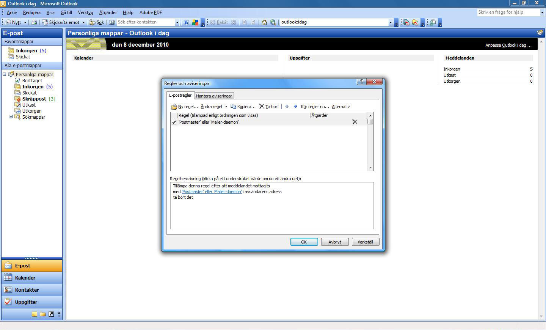Select Skräppost folder in tree
This screenshot has height=330, width=546.
click(x=34, y=99)
